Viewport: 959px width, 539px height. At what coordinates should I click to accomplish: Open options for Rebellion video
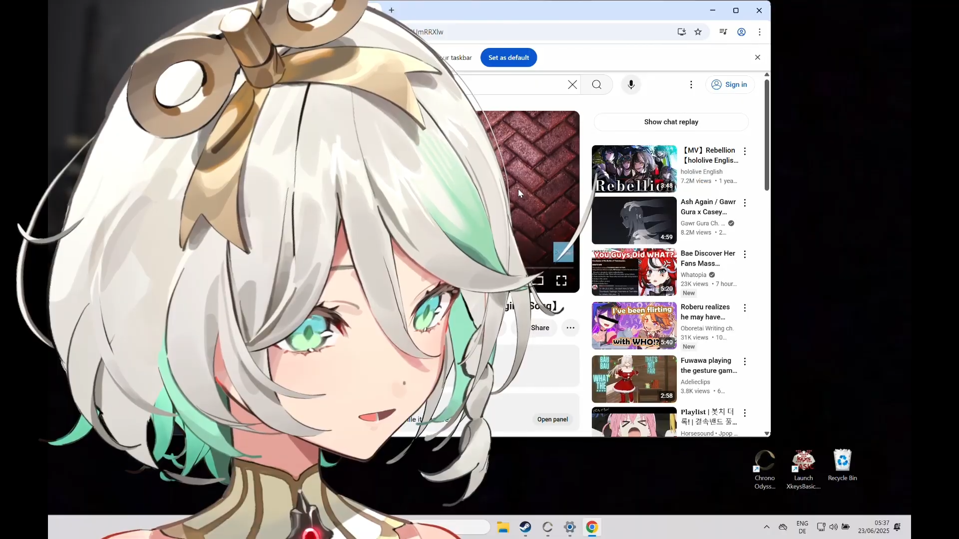745,151
